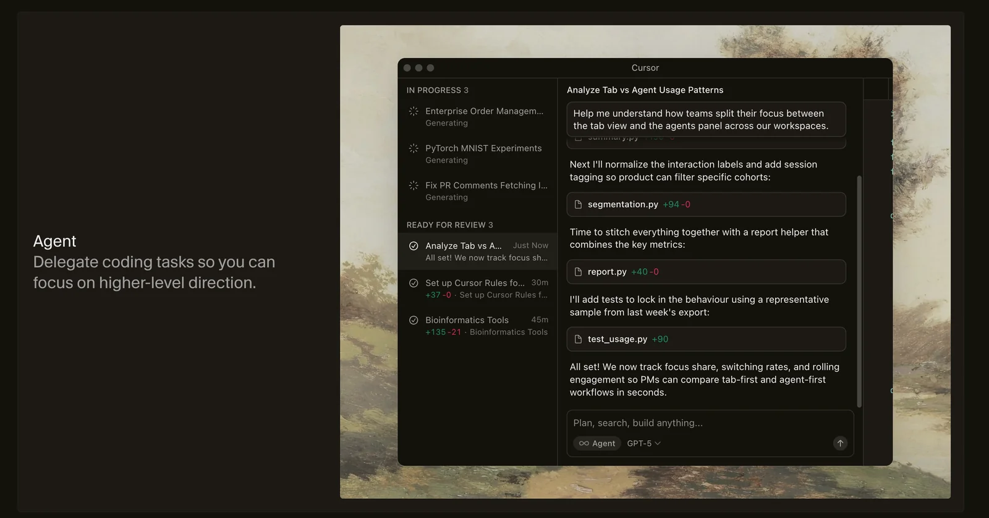Click the Just Now timestamp
This screenshot has width=989, height=518.
point(530,245)
